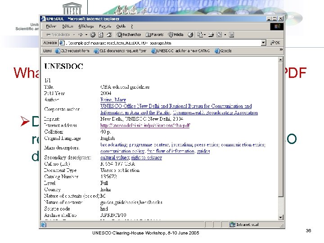Image resolution: width=324 pixels, height=243 pixels.
Task: Click the status bar page icon
Action: tap(43, 225)
